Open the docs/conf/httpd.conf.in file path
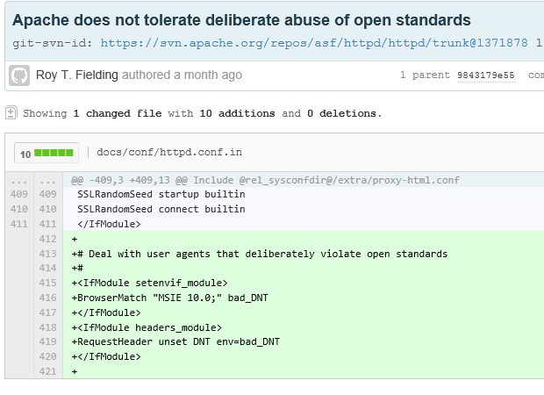The image size is (544, 395). tap(169, 153)
